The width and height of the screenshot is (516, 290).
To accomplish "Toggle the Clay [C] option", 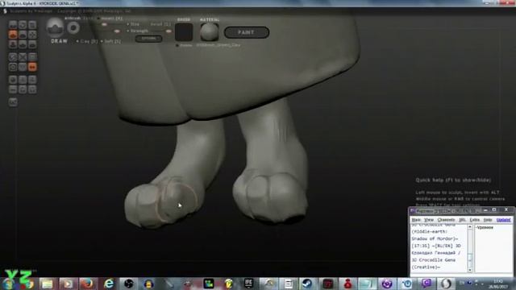I will [87, 41].
